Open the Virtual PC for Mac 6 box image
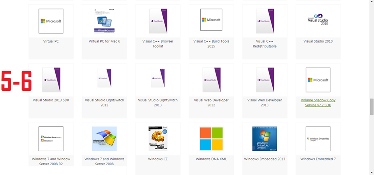This screenshot has width=374, height=175. tap(104, 21)
